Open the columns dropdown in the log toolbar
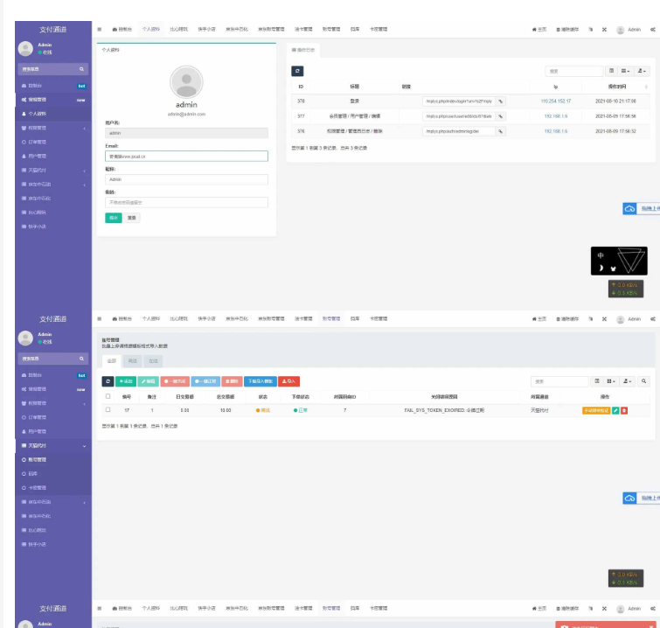The width and height of the screenshot is (660, 628). [626, 71]
